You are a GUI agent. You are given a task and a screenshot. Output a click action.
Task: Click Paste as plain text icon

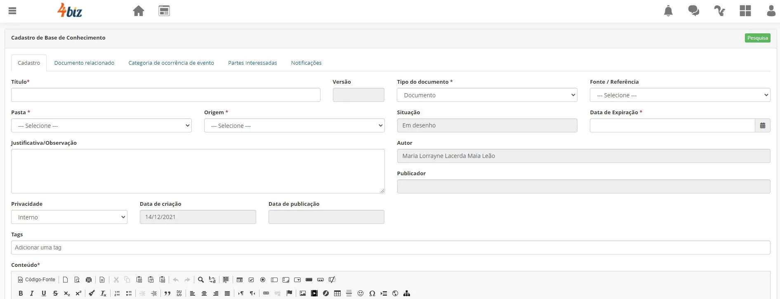click(x=151, y=280)
